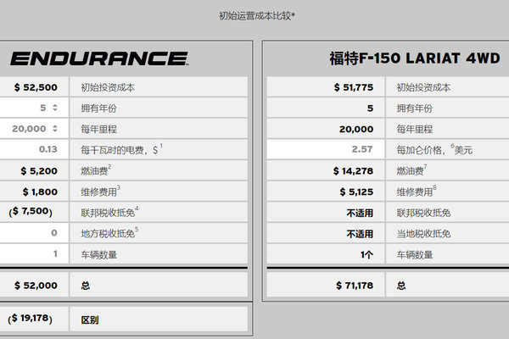Click the ownership years stepper arrows
The width and height of the screenshot is (509, 339).
tap(55, 108)
